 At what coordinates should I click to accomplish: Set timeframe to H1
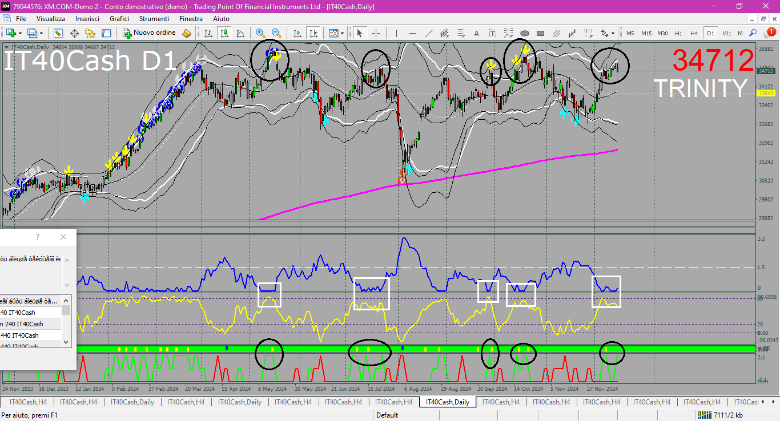[x=678, y=33]
